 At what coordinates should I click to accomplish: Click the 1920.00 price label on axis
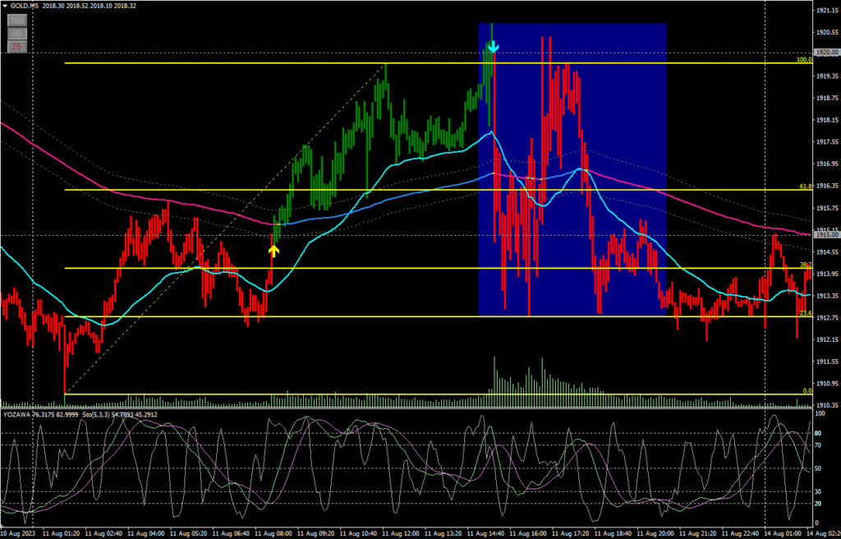click(x=825, y=53)
